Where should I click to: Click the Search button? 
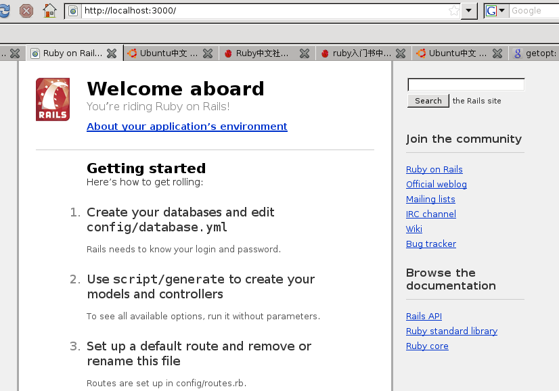coord(428,101)
